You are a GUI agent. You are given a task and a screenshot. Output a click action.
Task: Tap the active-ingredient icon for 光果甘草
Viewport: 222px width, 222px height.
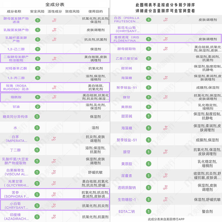[54, 184]
